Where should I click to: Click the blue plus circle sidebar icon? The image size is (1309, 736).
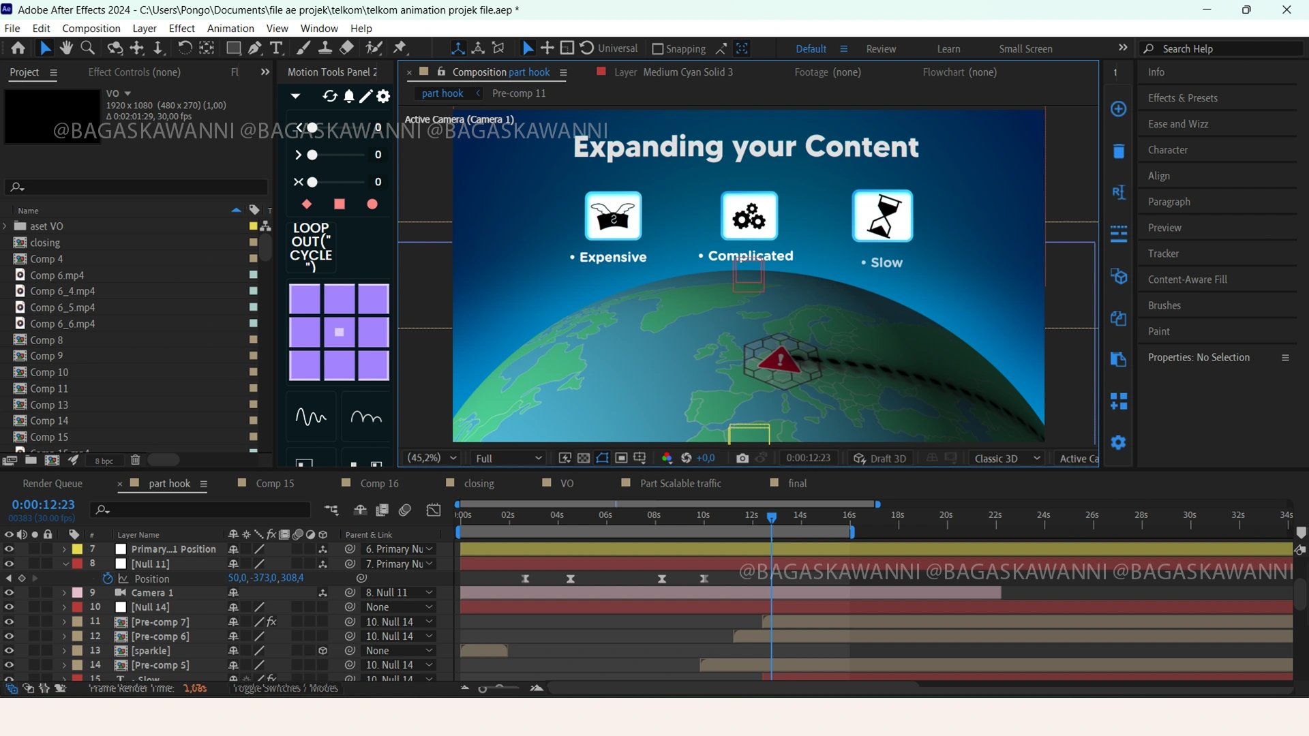click(1119, 109)
